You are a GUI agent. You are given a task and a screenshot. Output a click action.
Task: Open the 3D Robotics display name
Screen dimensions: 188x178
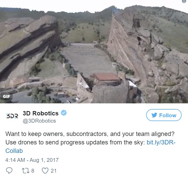tap(41, 113)
